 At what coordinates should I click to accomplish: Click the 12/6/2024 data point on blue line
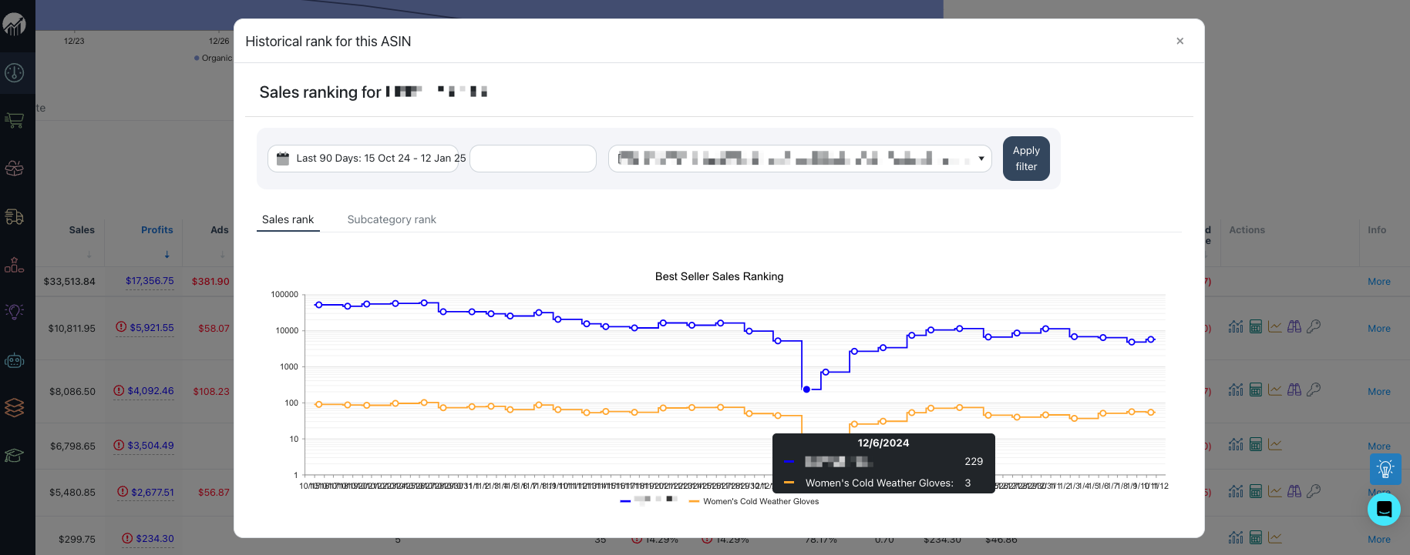(x=806, y=390)
